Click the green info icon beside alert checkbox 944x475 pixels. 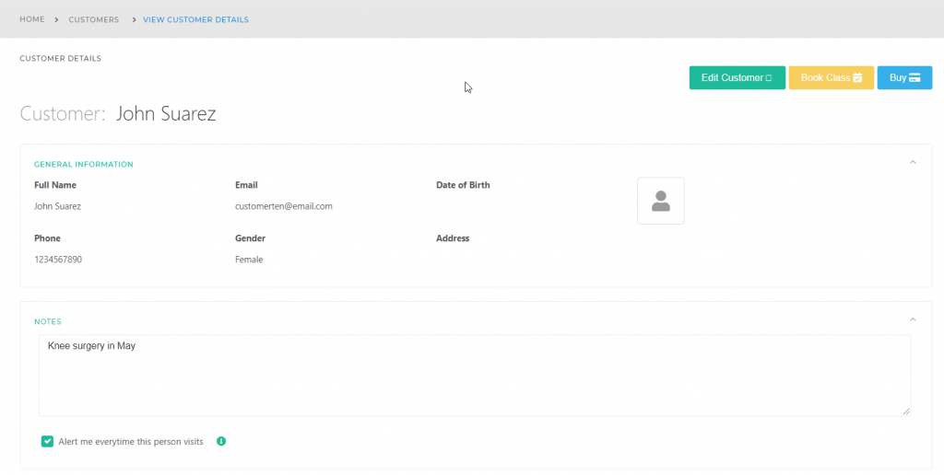[x=221, y=441]
